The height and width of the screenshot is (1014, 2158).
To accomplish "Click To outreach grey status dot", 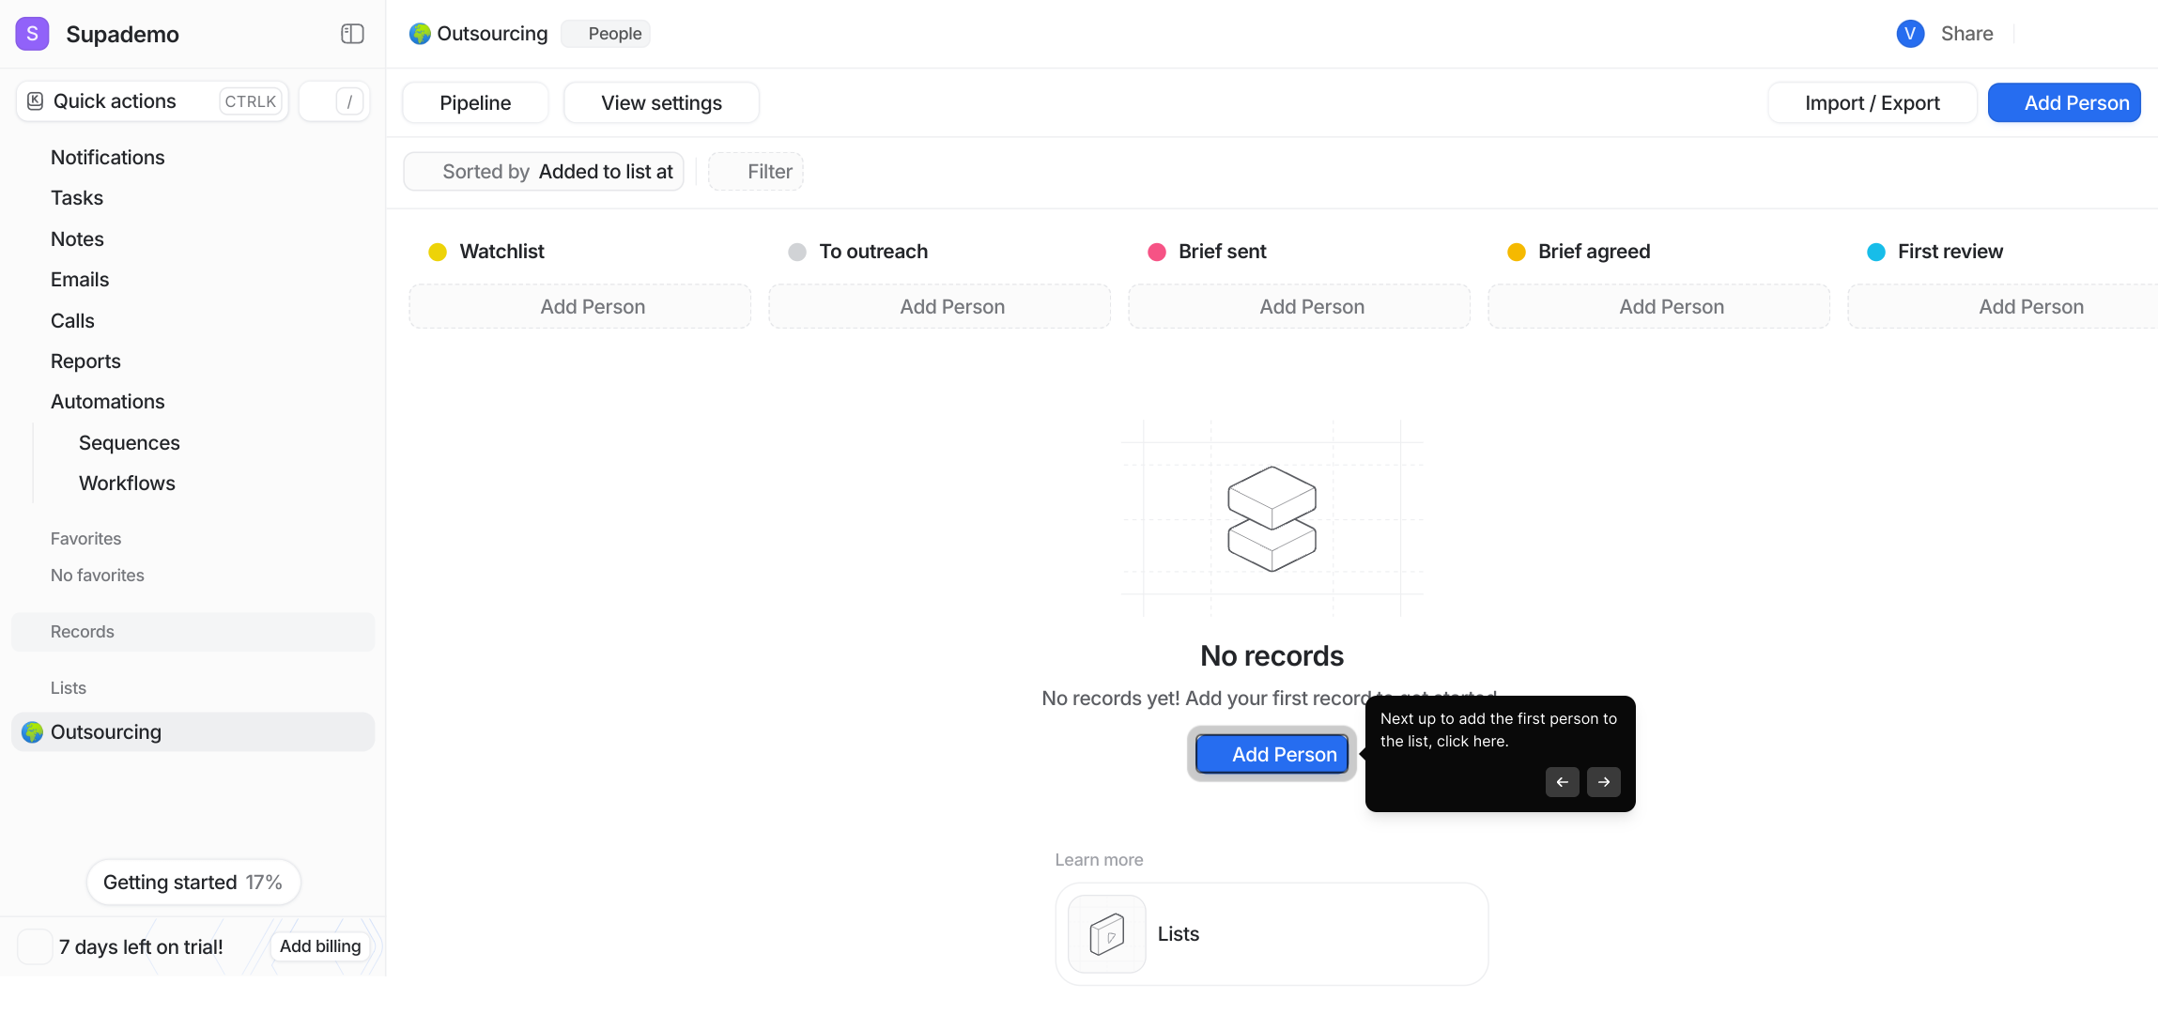I will click(797, 252).
